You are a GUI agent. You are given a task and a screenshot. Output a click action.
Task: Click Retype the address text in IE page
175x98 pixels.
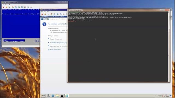click(x=56, y=39)
